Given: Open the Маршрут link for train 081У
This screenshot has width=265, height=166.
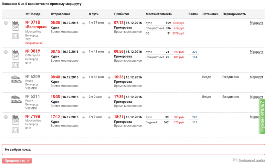Looking at the screenshot, I should (x=256, y=52).
